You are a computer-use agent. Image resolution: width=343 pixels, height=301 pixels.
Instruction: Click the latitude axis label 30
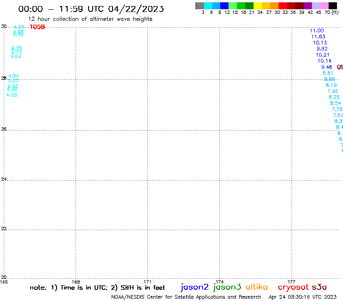tap(4, 26)
